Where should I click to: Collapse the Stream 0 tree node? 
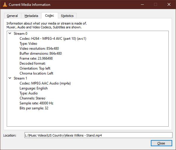(10, 34)
